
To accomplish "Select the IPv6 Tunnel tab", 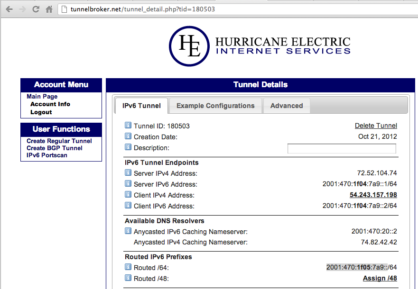I will (141, 106).
